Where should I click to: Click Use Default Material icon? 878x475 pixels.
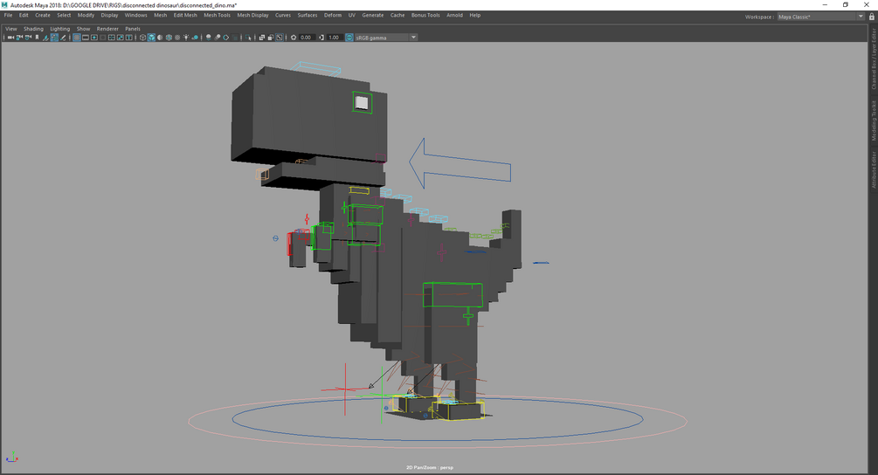click(x=160, y=38)
